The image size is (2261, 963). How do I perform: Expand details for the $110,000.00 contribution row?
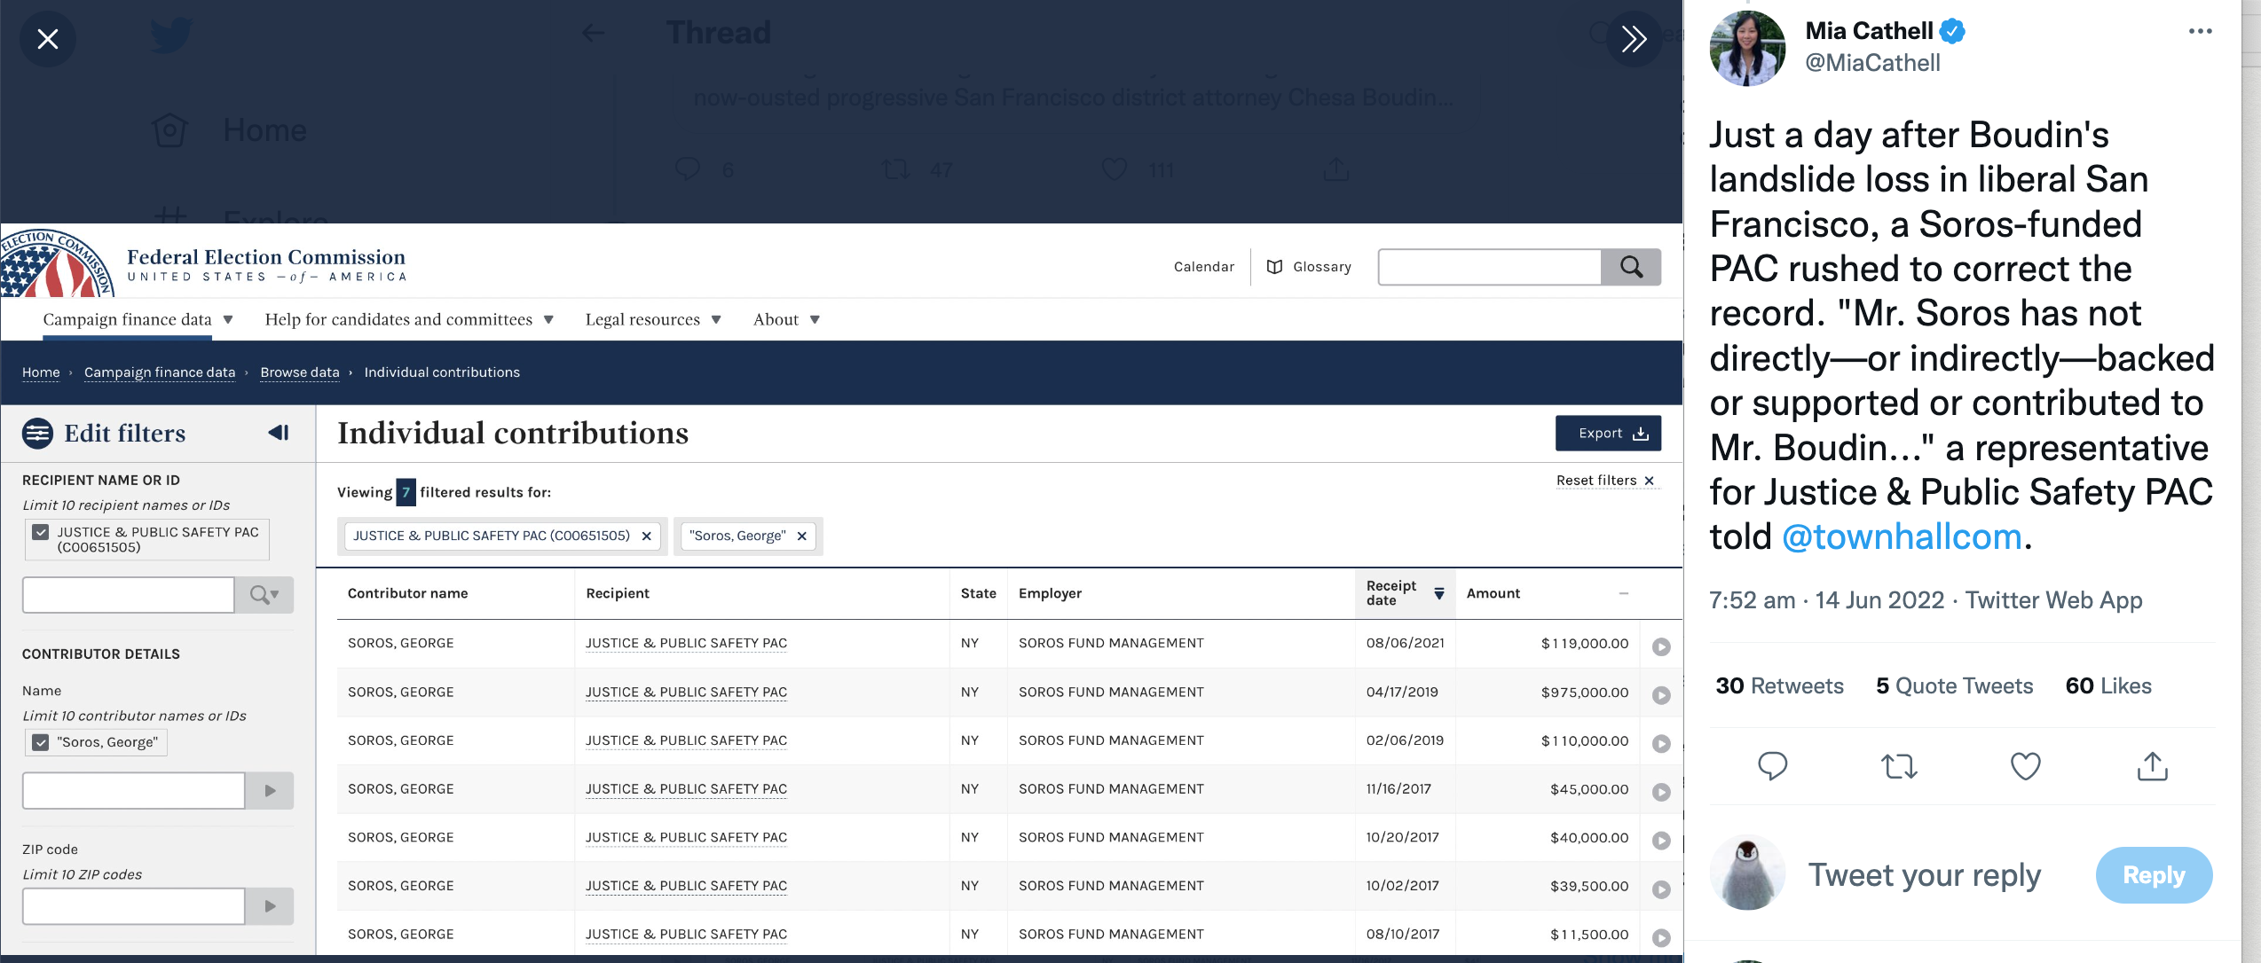point(1661,744)
